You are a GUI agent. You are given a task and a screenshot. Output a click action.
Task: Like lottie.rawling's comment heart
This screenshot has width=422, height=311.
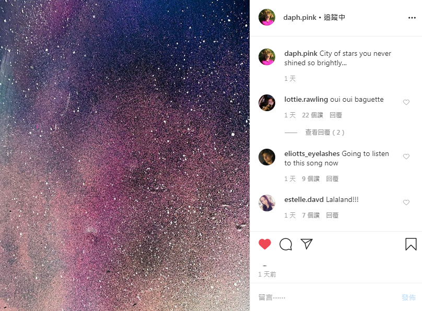pyautogui.click(x=406, y=102)
